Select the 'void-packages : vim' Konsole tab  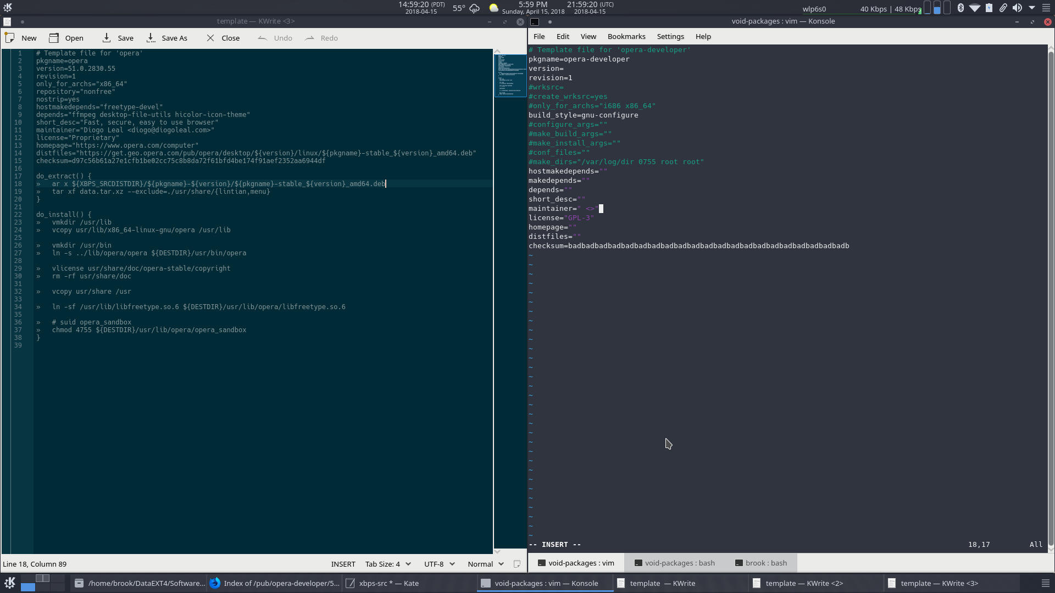click(x=576, y=563)
